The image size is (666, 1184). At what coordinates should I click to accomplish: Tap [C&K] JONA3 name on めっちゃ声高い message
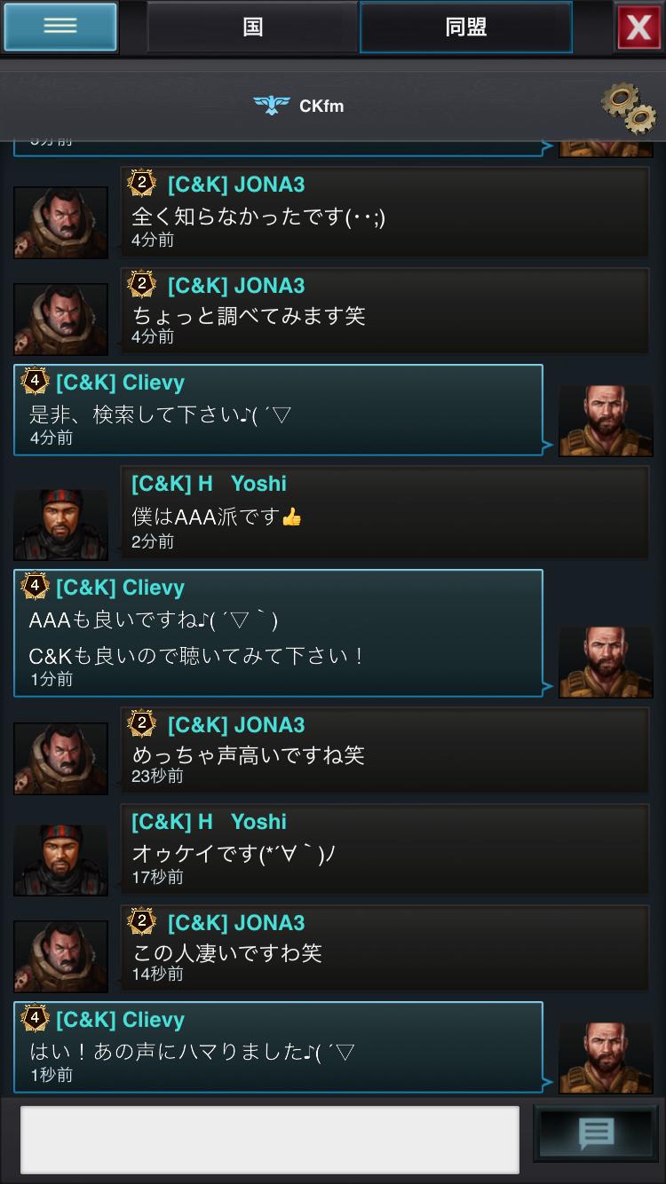[x=236, y=725]
